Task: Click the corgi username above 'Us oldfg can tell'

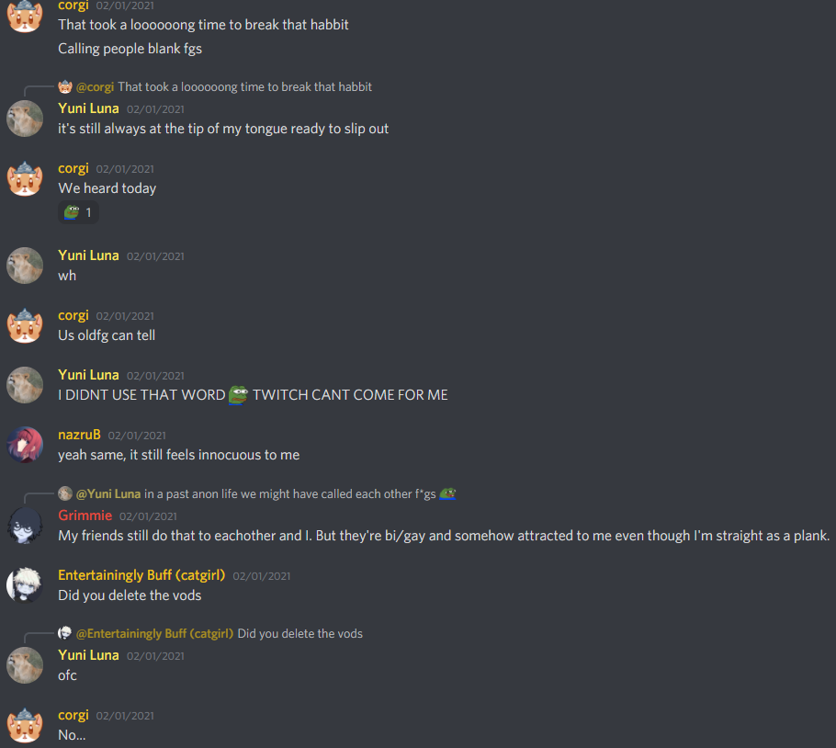Action: click(73, 315)
